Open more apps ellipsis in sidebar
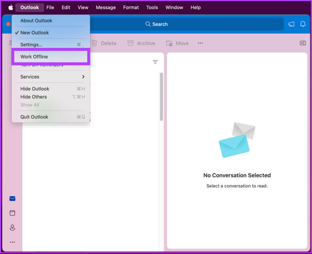This screenshot has width=312, height=254. [x=12, y=242]
